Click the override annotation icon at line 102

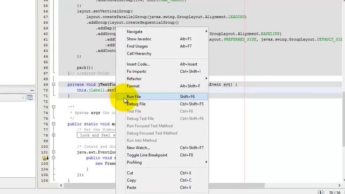45,158
